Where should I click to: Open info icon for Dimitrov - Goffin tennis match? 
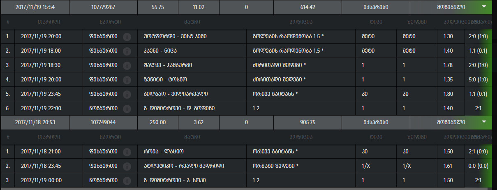pyautogui.click(x=127, y=109)
